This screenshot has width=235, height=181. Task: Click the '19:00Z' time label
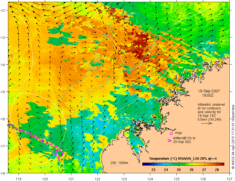(208, 95)
